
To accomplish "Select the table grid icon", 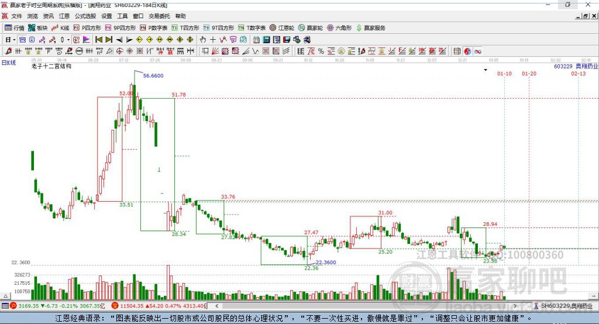I will [x=457, y=51].
